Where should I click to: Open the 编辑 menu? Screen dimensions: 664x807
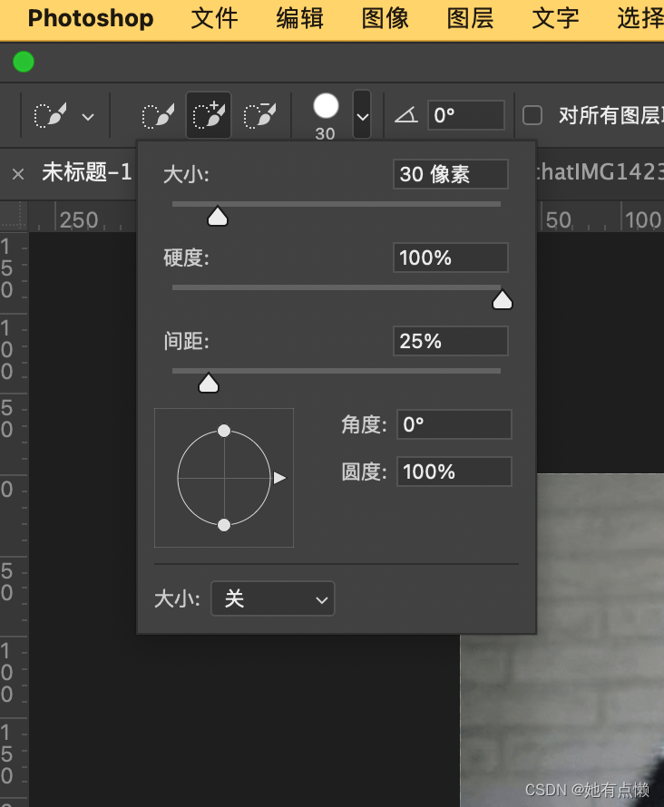299,18
